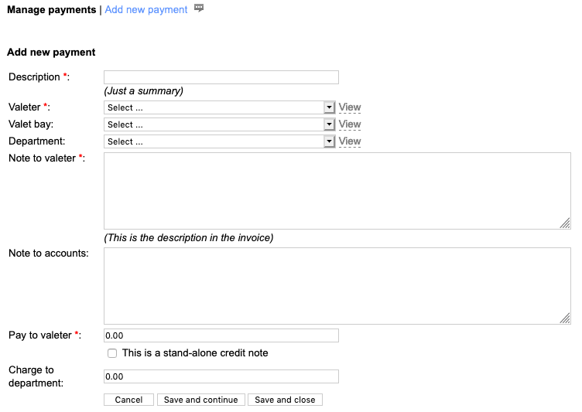
Task: Expand the Valeter dropdown arrow
Action: pos(329,107)
